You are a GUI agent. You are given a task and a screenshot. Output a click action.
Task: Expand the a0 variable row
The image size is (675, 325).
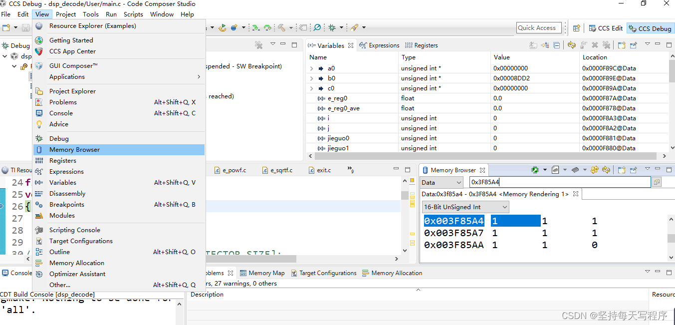pos(312,68)
